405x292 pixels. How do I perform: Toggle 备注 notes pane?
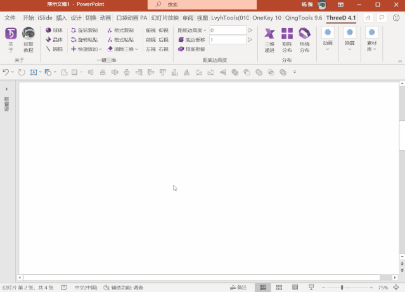coord(238,288)
